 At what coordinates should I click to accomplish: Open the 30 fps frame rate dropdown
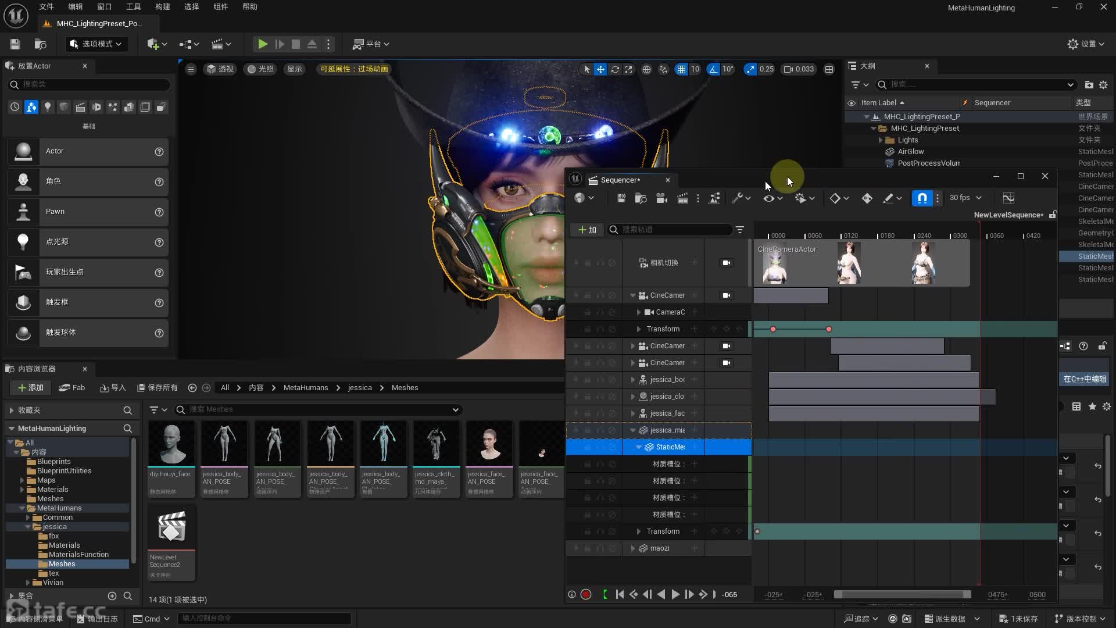tap(965, 198)
